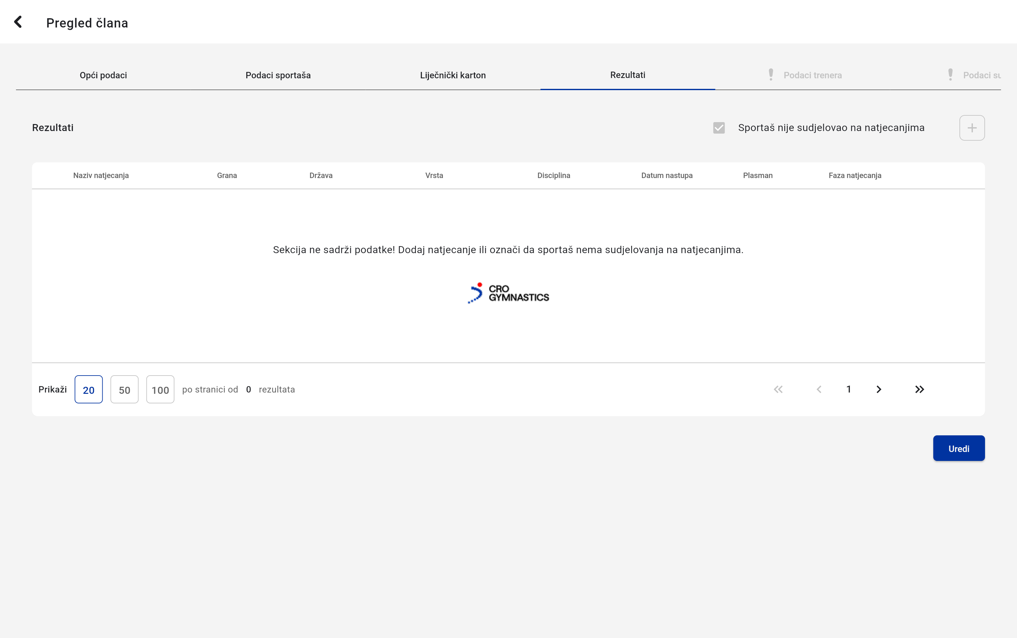The width and height of the screenshot is (1017, 638).
Task: Click Naziv natjecanja column header
Action: [101, 175]
